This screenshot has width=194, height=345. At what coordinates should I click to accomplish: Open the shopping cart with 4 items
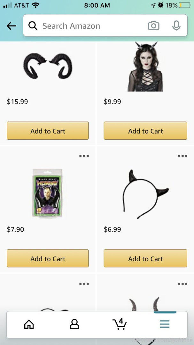[120, 324]
